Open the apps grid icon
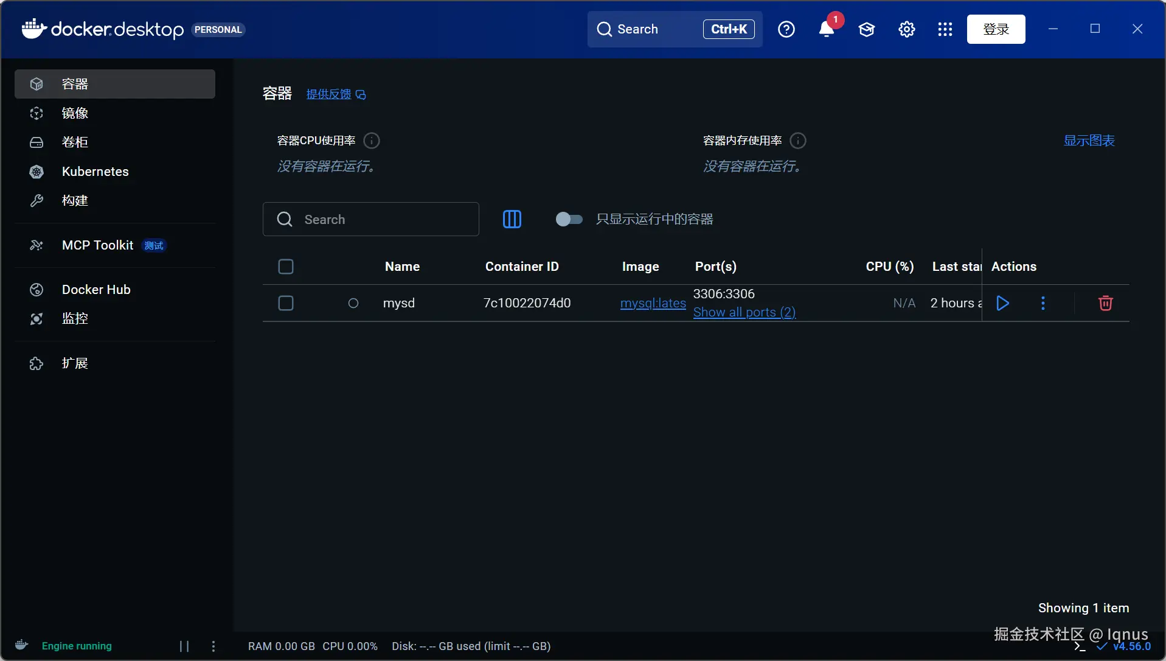Image resolution: width=1166 pixels, height=661 pixels. pos(945,29)
